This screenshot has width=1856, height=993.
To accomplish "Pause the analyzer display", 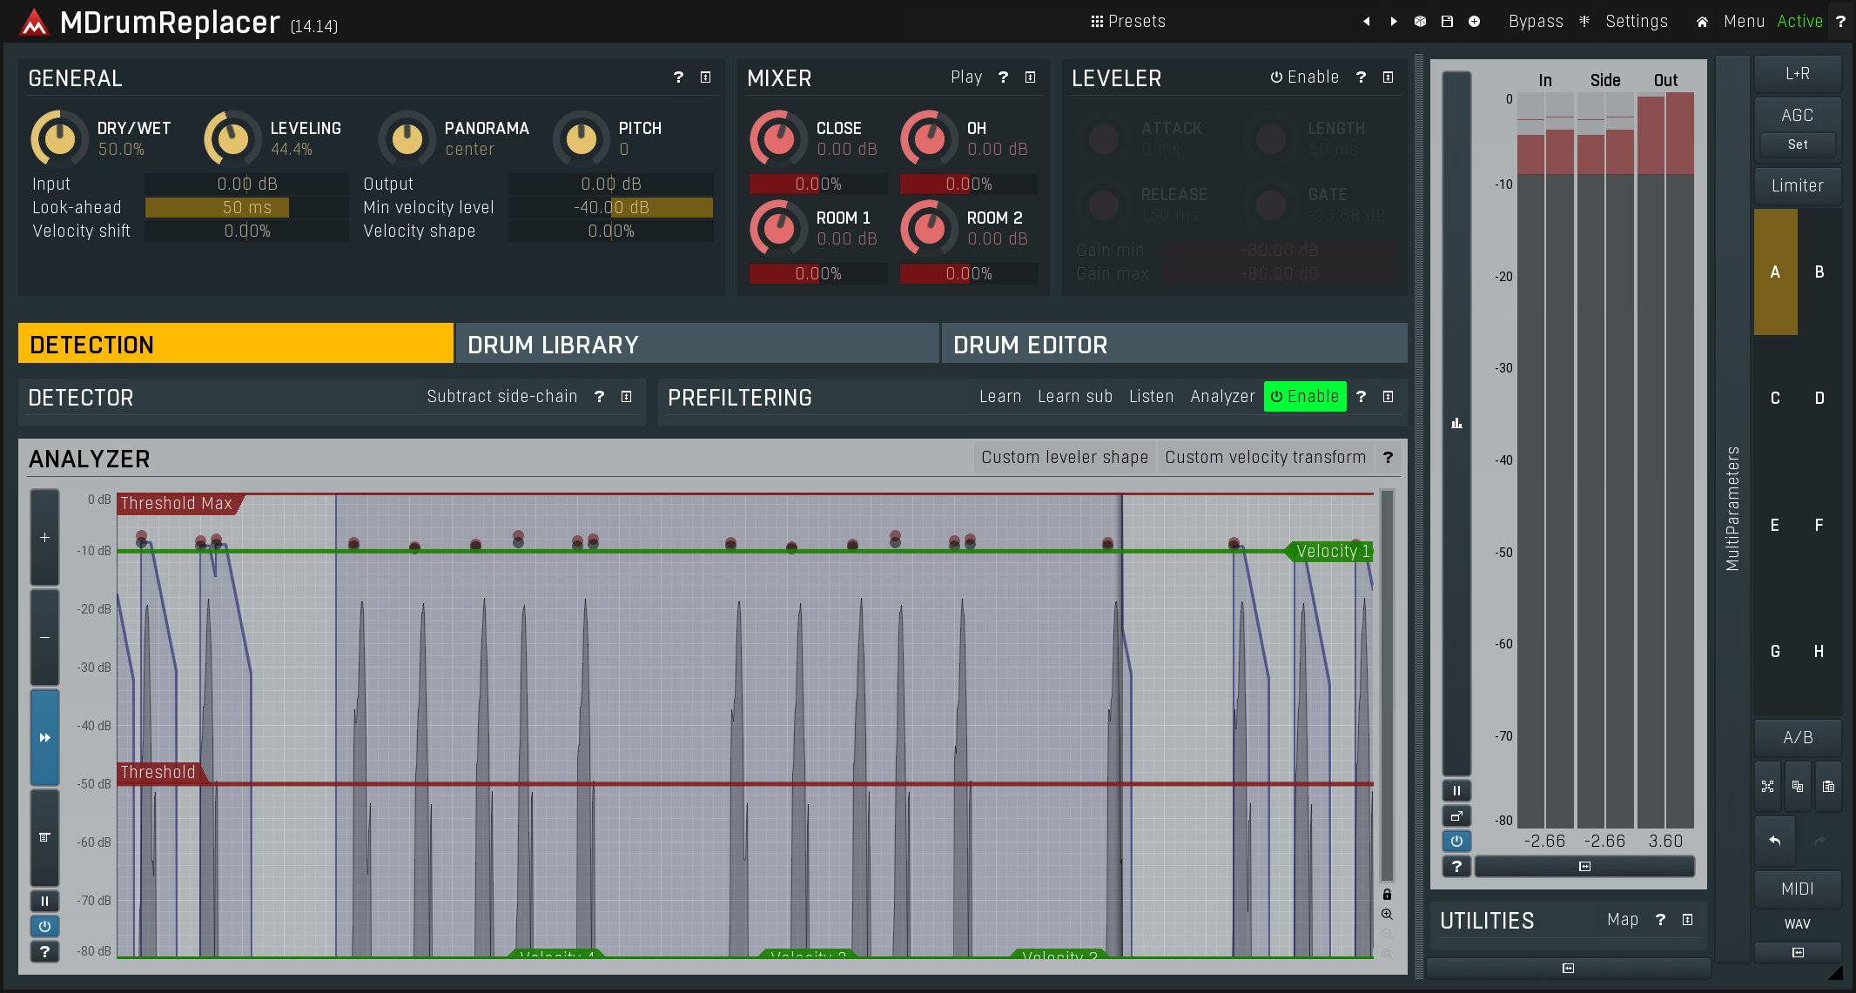I will 44,901.
